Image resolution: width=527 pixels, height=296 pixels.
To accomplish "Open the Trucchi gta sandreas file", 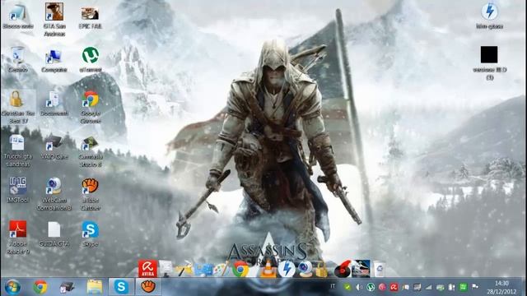I will (x=18, y=150).
